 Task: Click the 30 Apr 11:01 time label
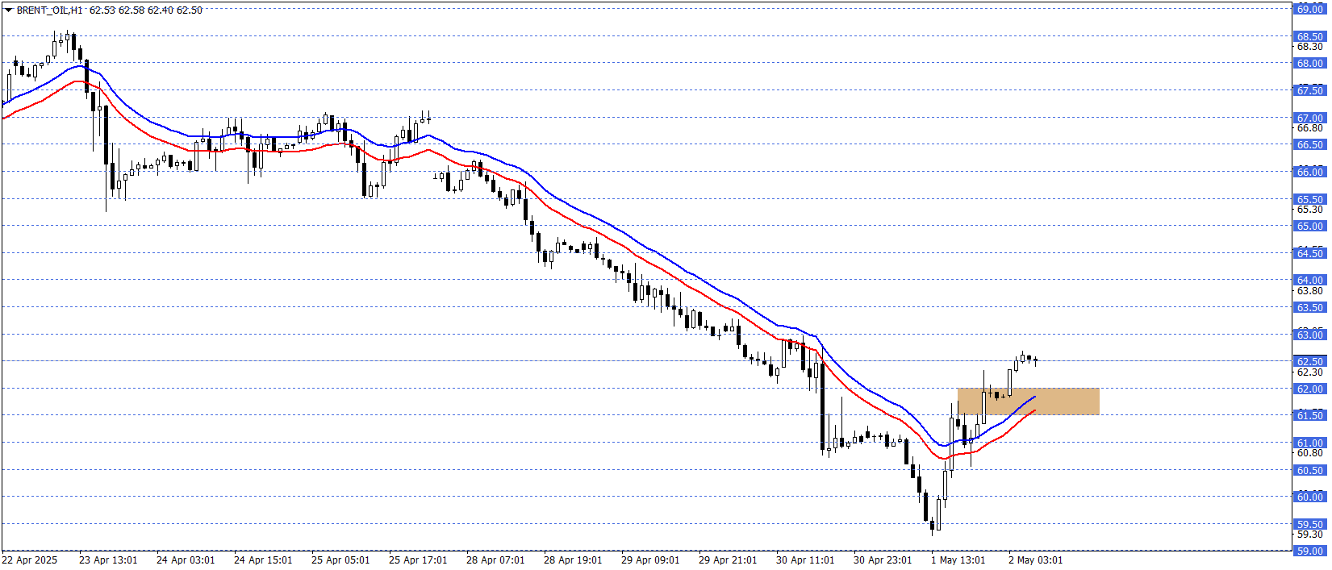pos(805,560)
